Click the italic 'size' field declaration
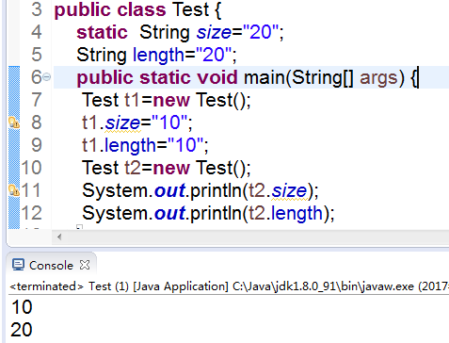Image resolution: width=449 pixels, height=343 pixels. 214,32
